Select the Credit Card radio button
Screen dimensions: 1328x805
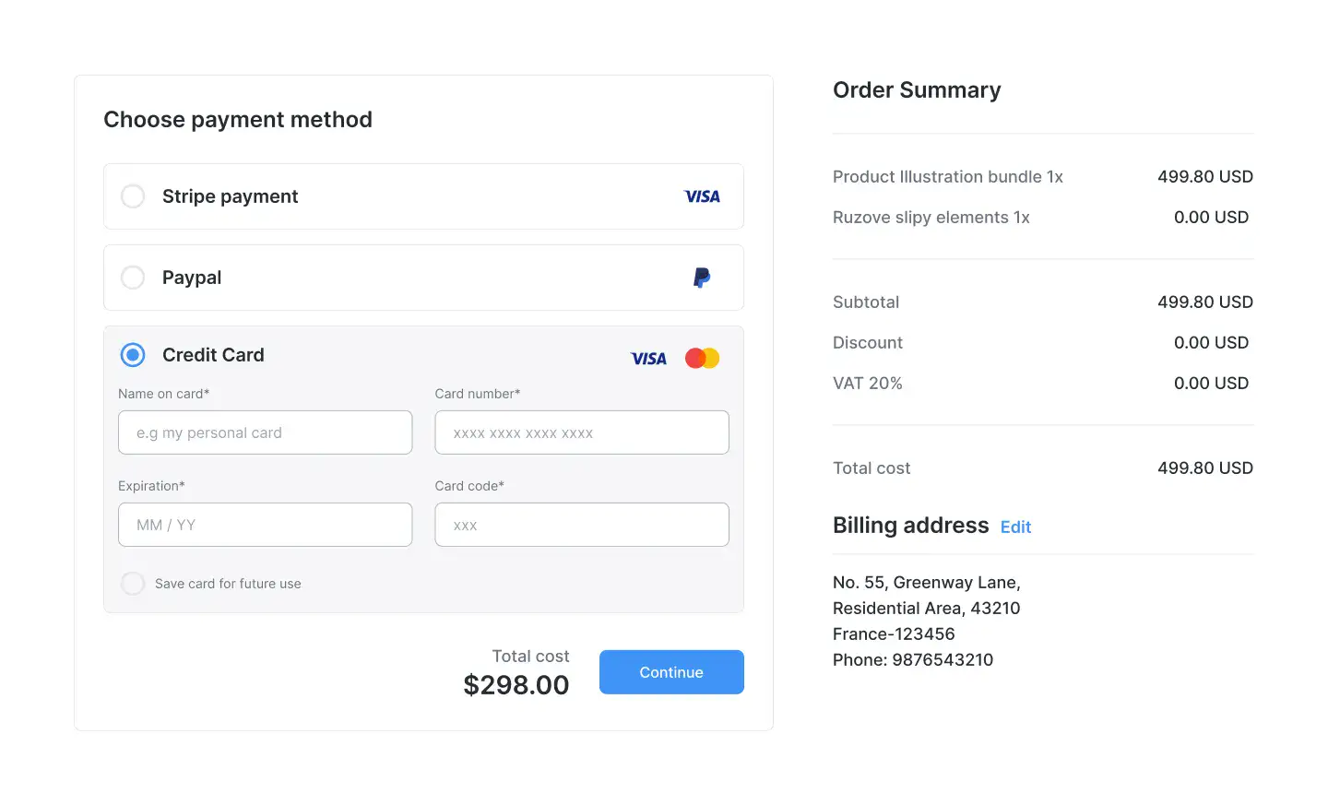coord(133,355)
